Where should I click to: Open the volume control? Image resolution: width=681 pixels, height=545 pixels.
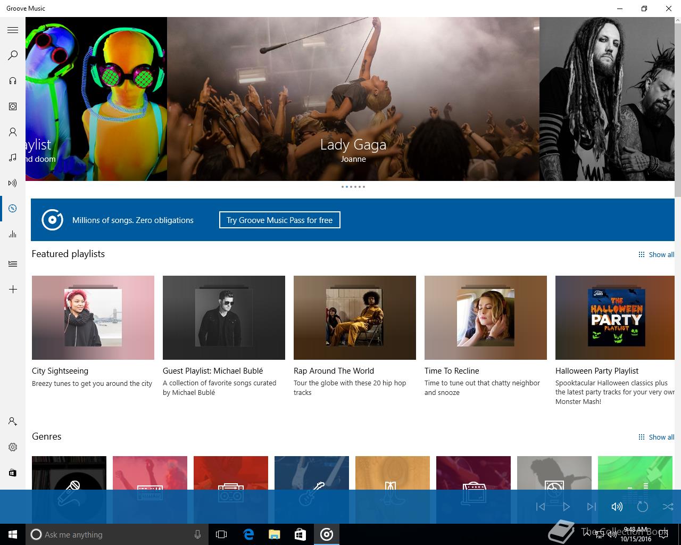(617, 507)
